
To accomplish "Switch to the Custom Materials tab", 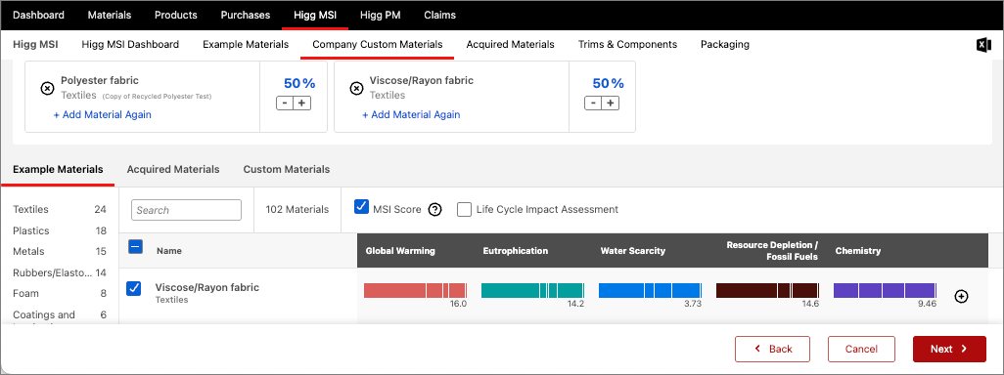I will pos(286,170).
